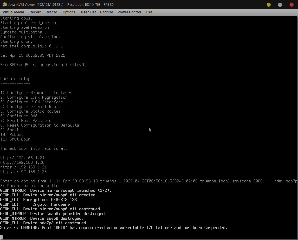Click the 'Syncing multipaths...' line

[x=24, y=32]
